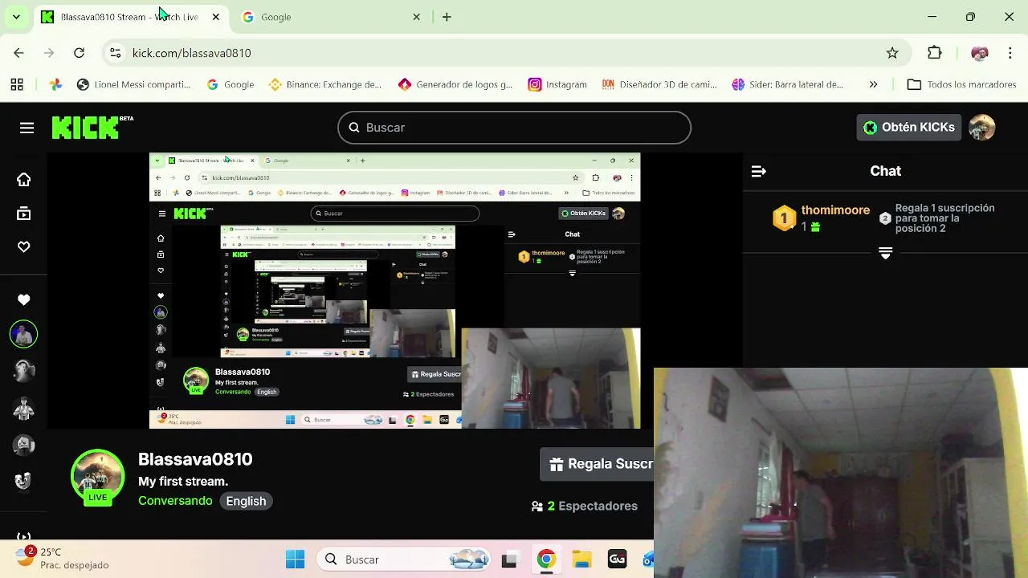Click the Regala Suscripciones gift button
1028x578 pixels.
click(x=597, y=464)
